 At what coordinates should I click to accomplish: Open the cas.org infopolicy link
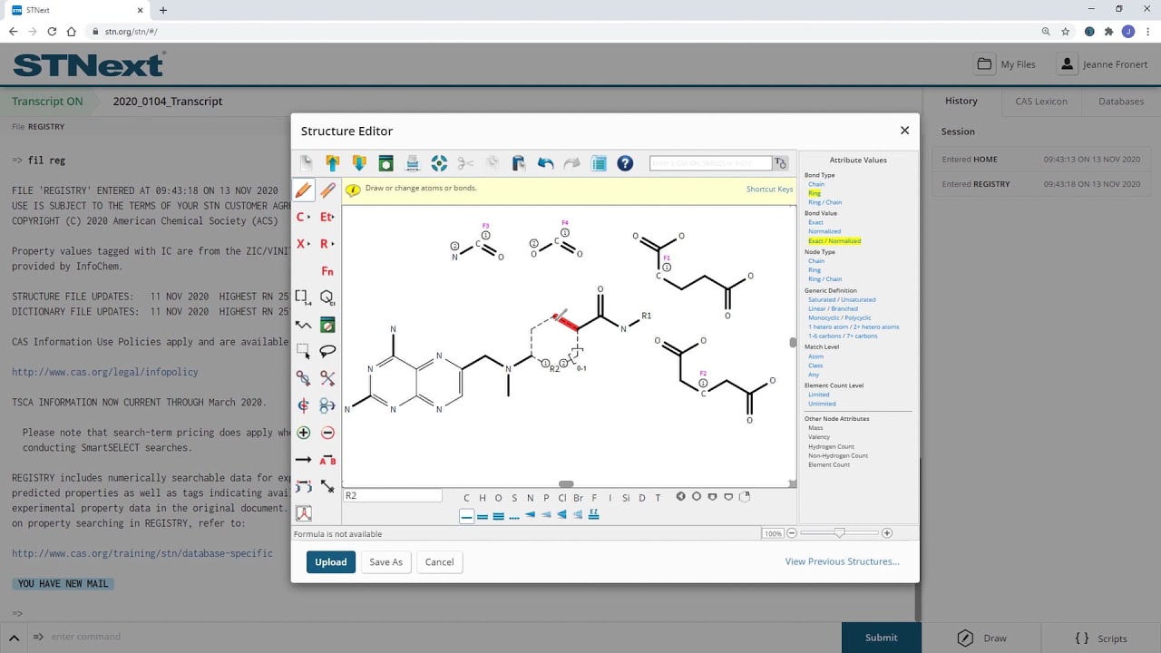point(105,372)
